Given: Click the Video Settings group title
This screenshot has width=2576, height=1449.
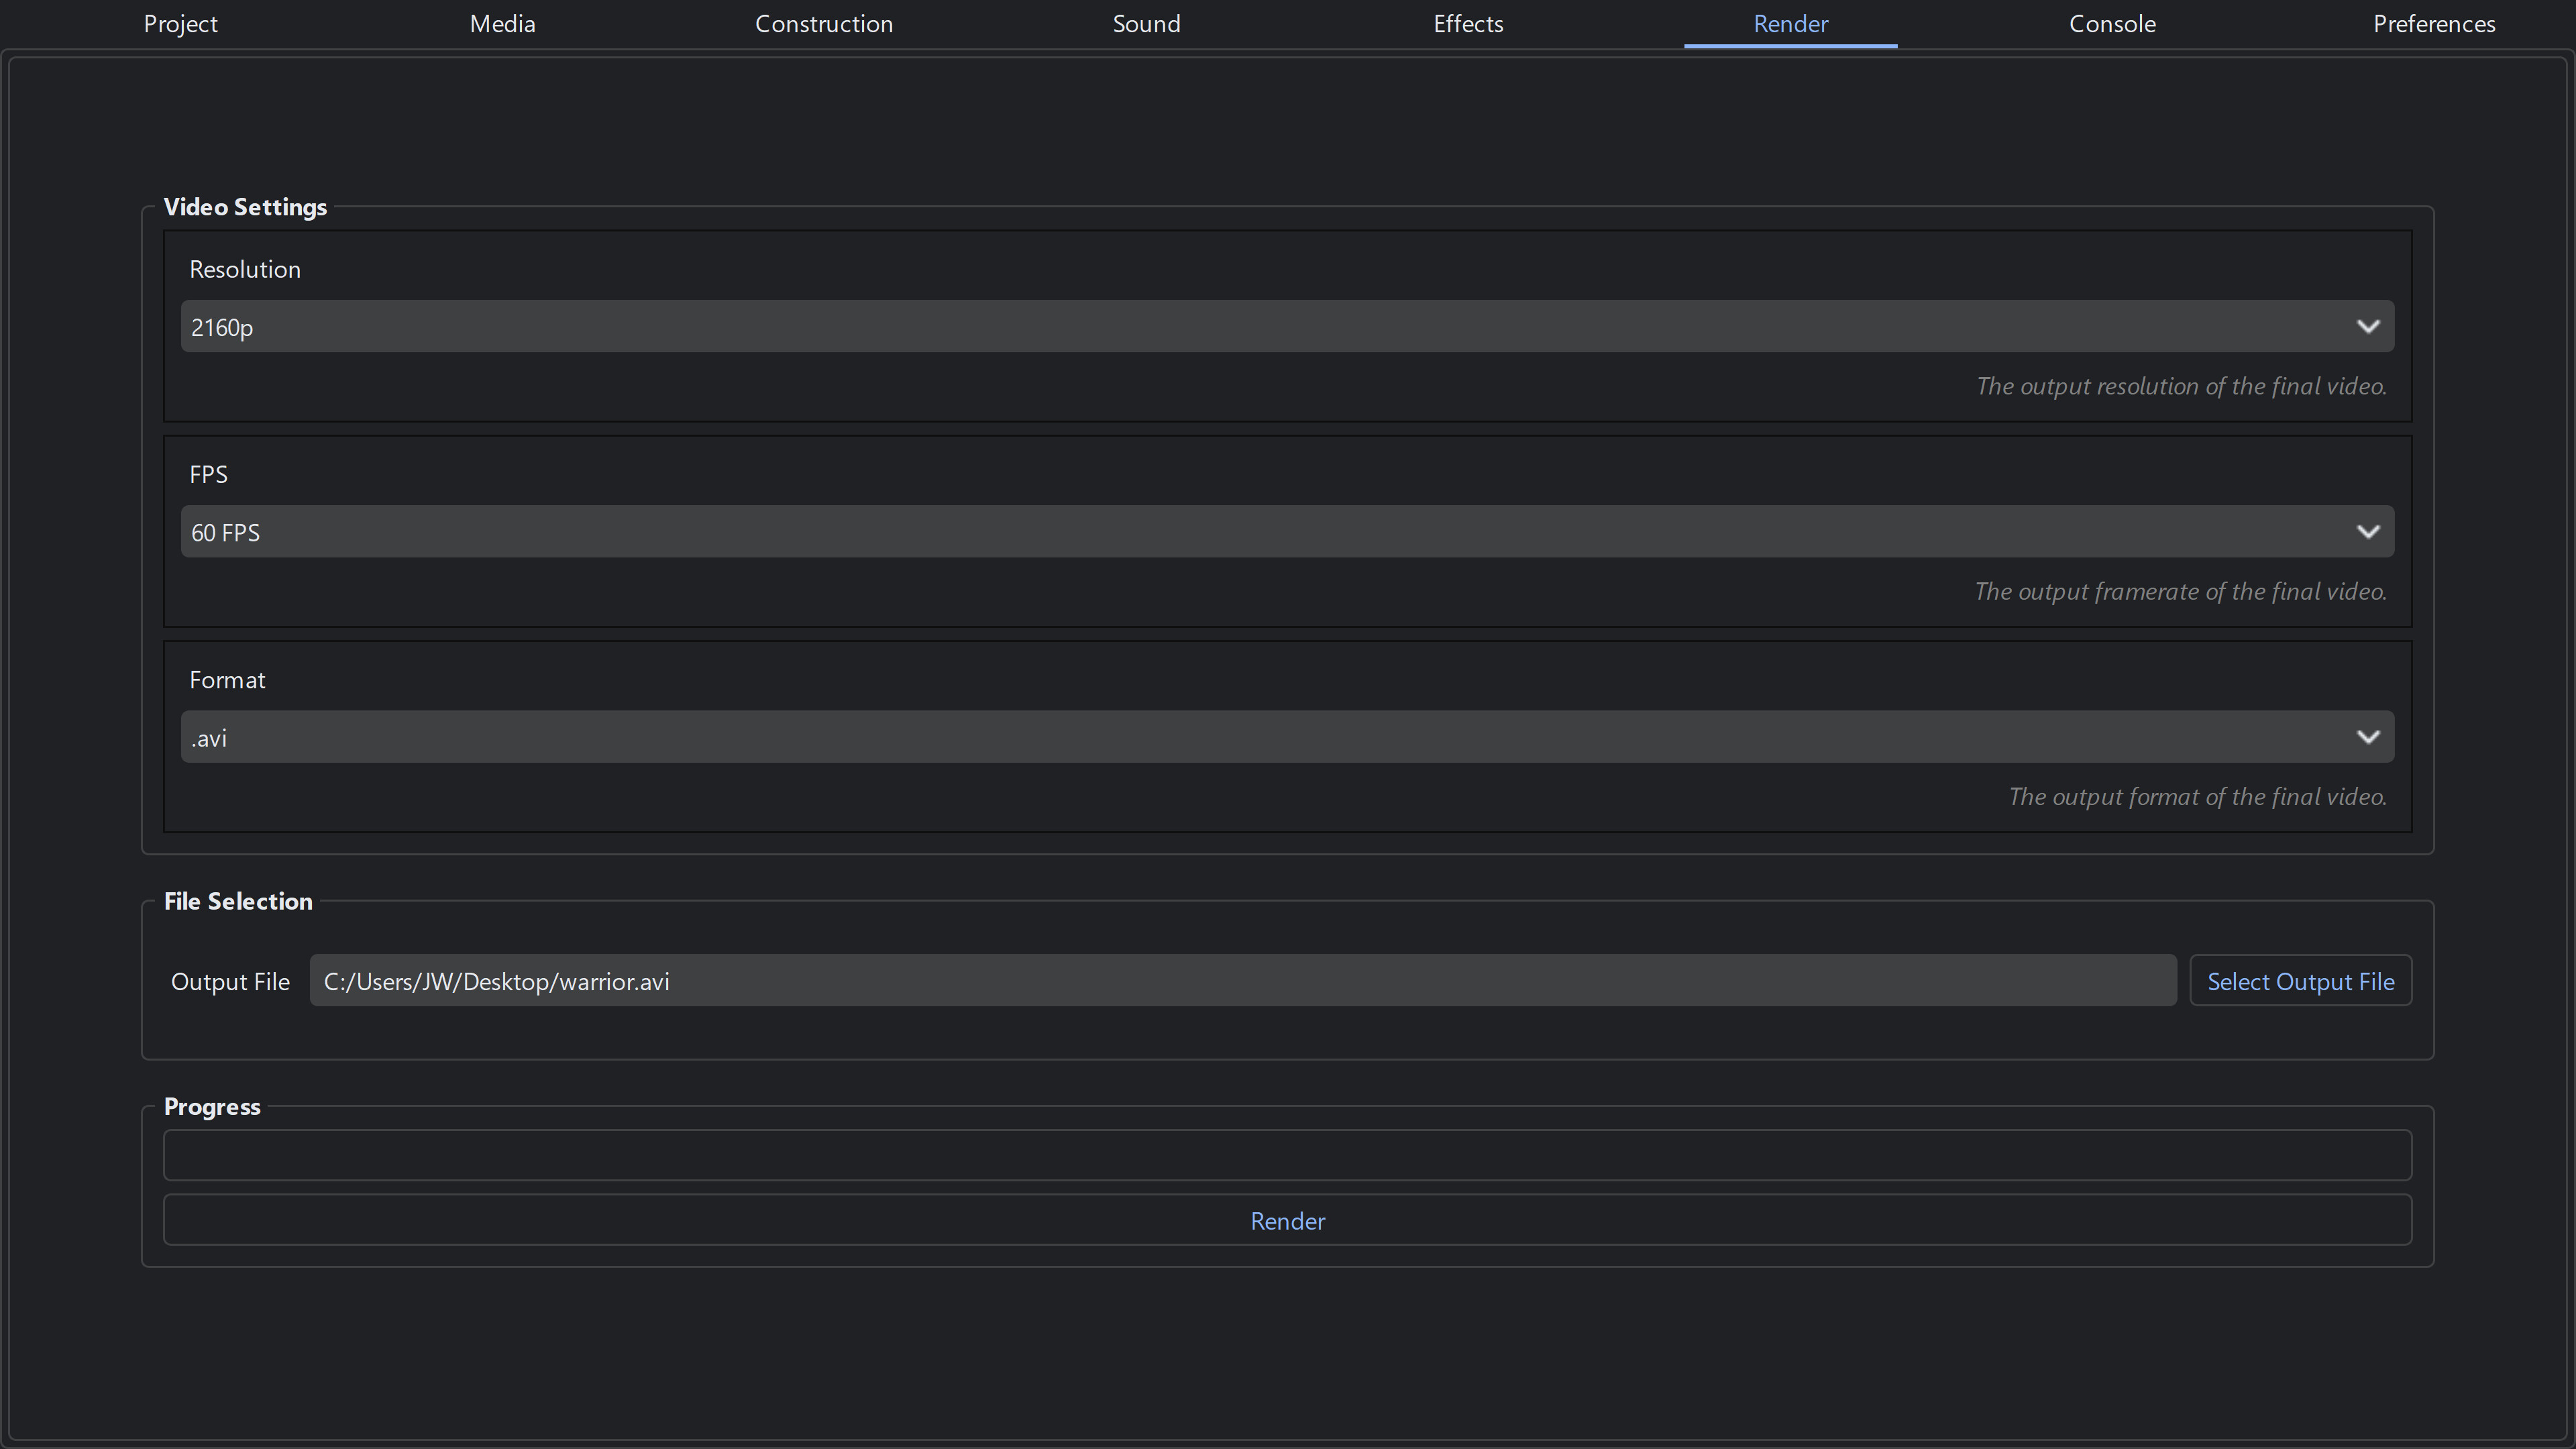Looking at the screenshot, I should (245, 207).
